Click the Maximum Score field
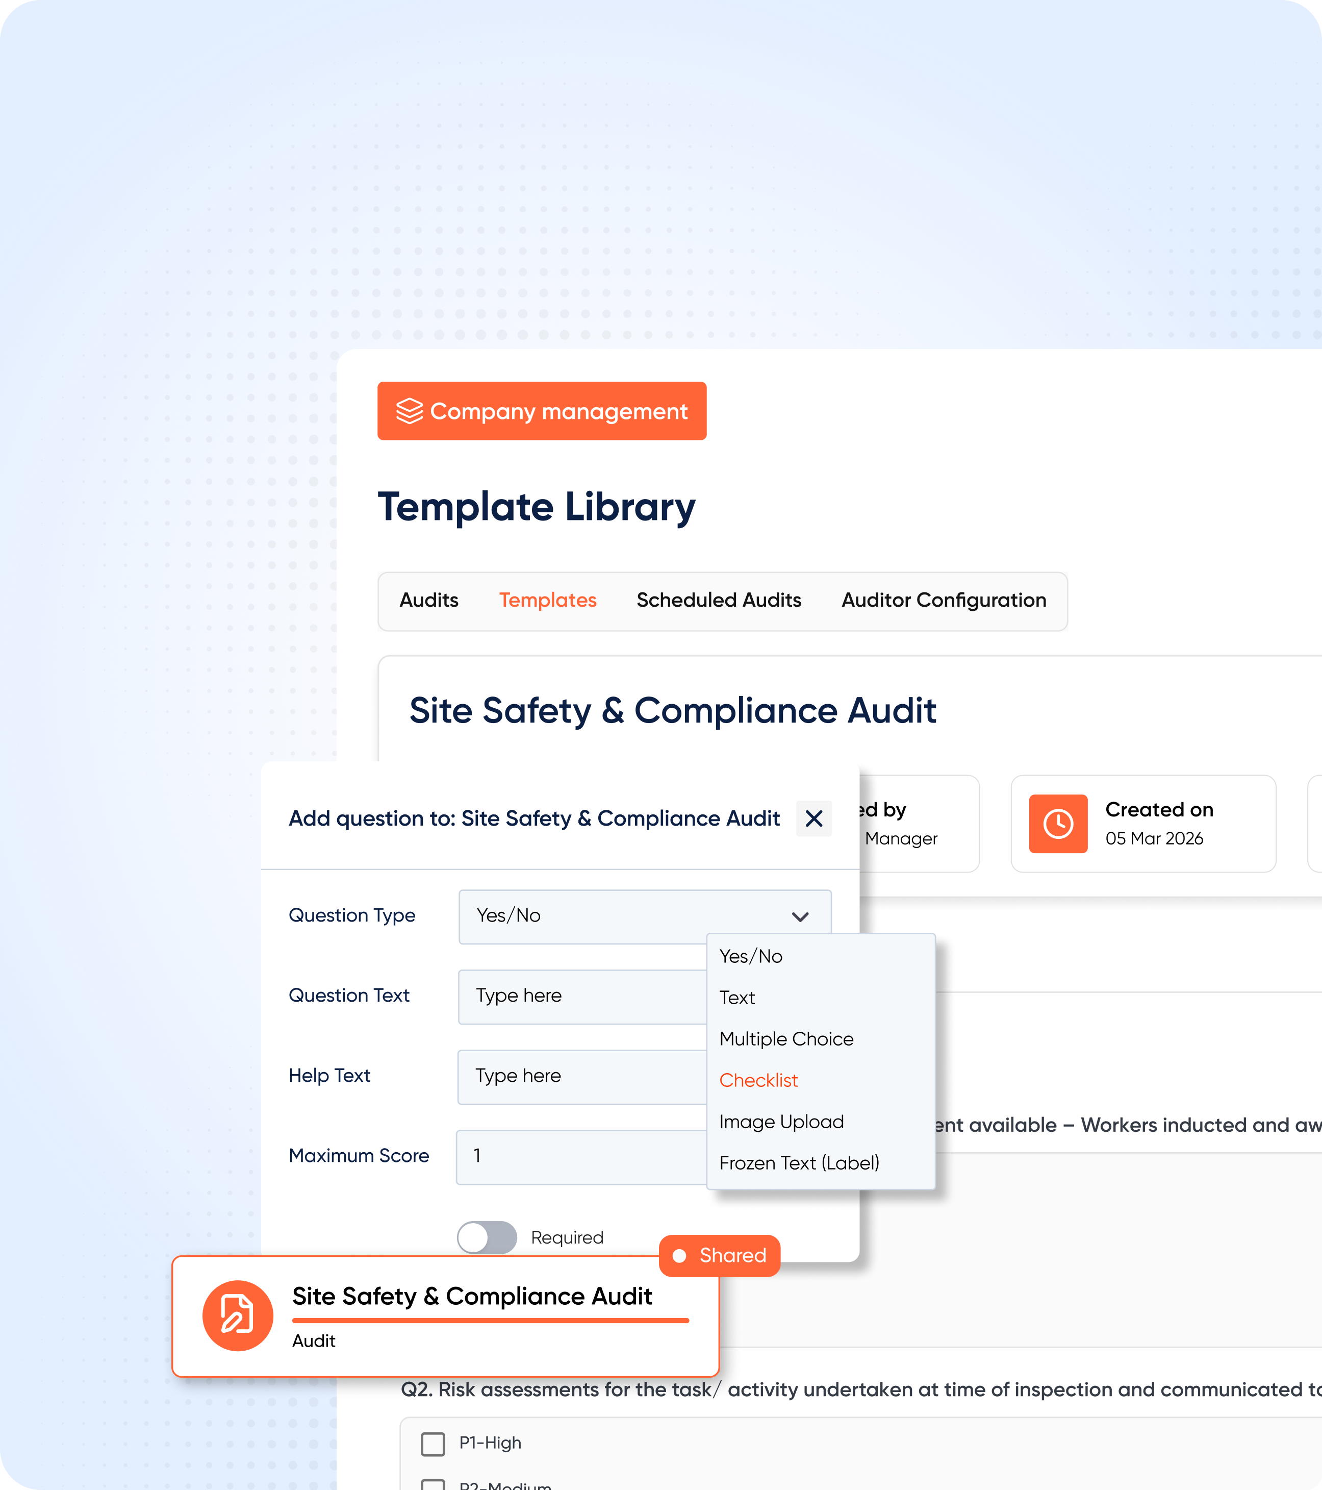The image size is (1322, 1490). [581, 1157]
